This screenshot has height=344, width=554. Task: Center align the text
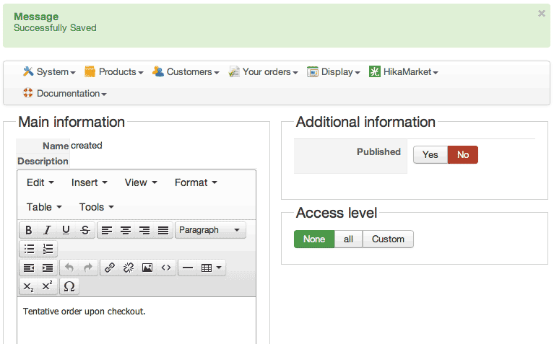pos(126,230)
